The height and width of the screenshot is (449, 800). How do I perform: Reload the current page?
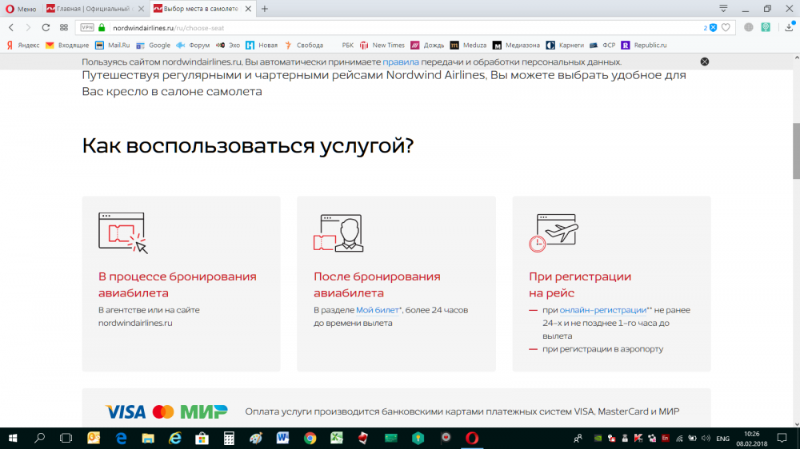click(46, 27)
